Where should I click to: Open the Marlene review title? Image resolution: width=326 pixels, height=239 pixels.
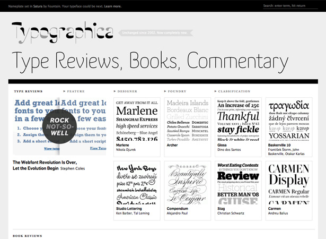(x=122, y=145)
